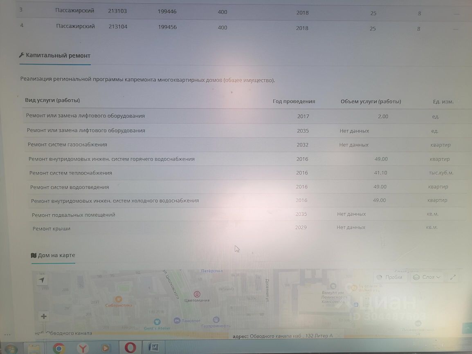Viewport: 472px width, 354px height.
Task: Open Yandex Browser from the taskbar
Action: coord(83,348)
